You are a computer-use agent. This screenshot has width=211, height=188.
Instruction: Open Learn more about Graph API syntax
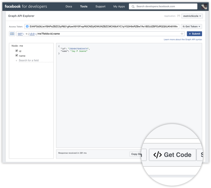point(183,39)
